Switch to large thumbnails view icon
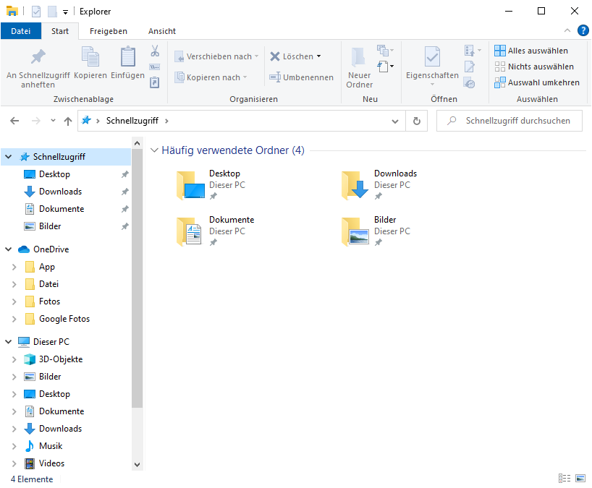Image resolution: width=592 pixels, height=488 pixels. [580, 479]
